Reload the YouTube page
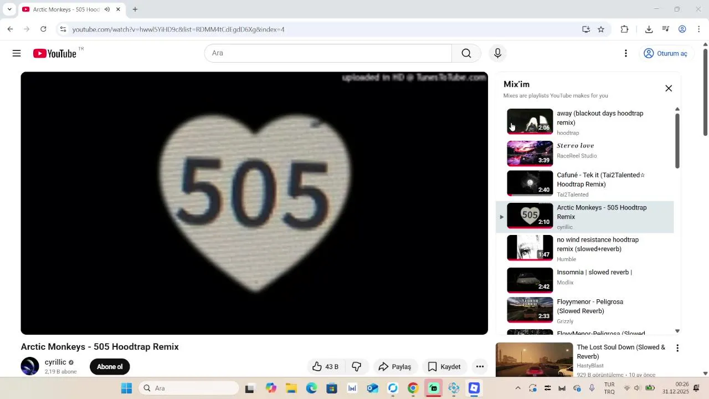The width and height of the screenshot is (709, 399). tap(43, 29)
